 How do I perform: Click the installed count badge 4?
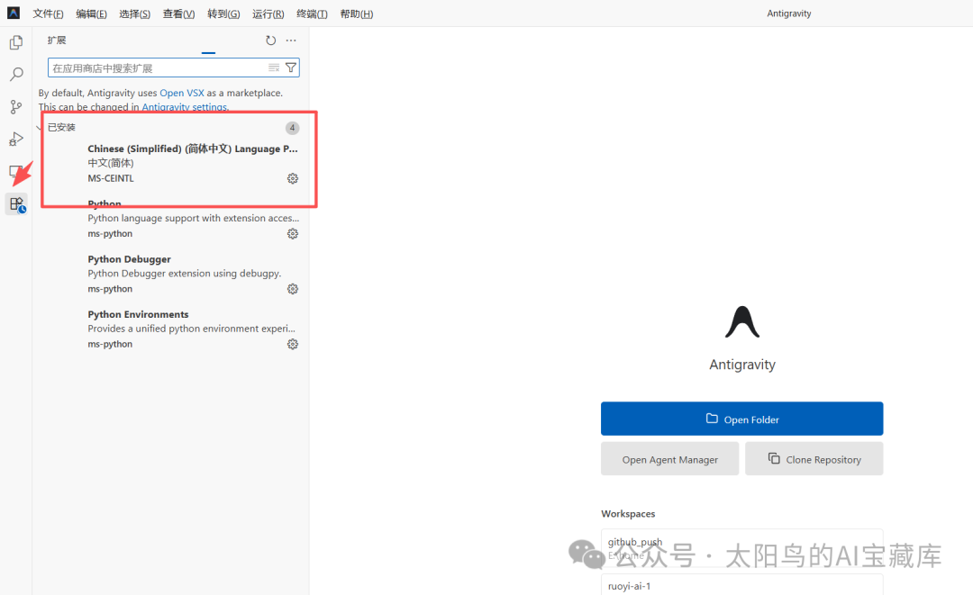292,128
